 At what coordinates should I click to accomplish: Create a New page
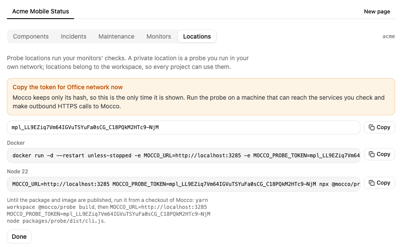[377, 12]
